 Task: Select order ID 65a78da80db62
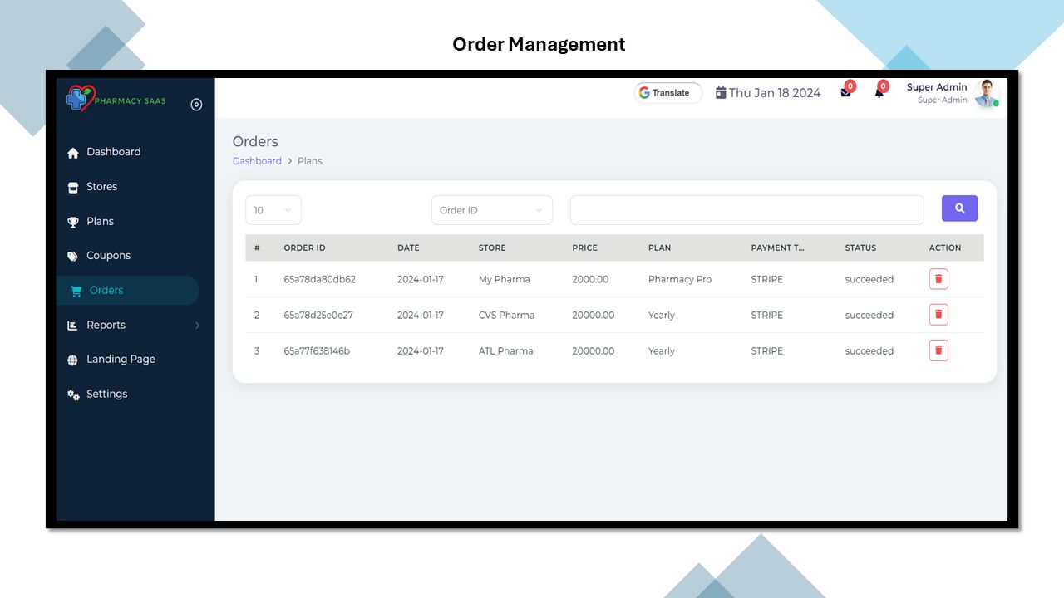tap(320, 280)
